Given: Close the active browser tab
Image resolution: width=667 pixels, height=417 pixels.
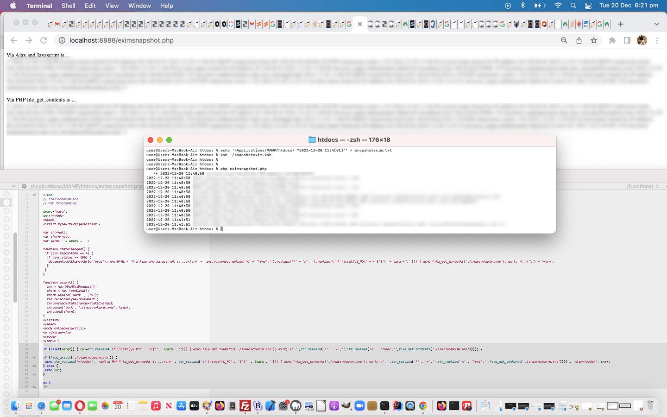Looking at the screenshot, I should tap(359, 24).
